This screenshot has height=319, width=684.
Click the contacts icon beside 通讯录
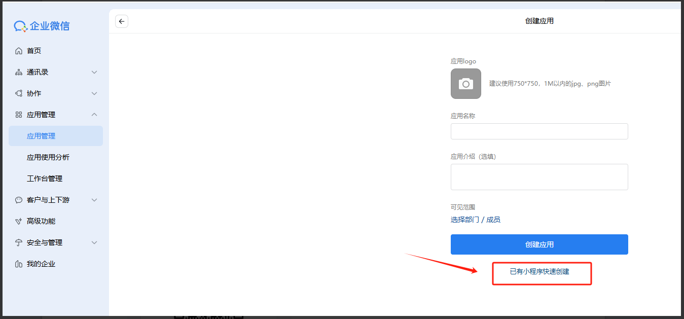19,73
